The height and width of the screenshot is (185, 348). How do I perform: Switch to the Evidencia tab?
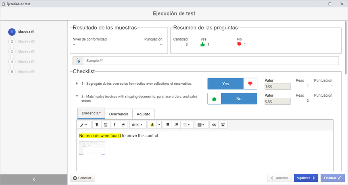[x=91, y=113]
